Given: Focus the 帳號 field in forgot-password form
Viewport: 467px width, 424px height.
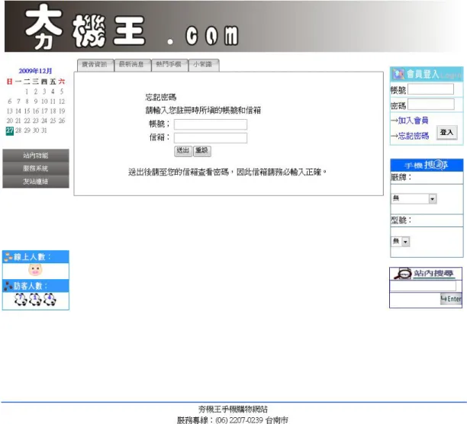Looking at the screenshot, I should coord(211,124).
